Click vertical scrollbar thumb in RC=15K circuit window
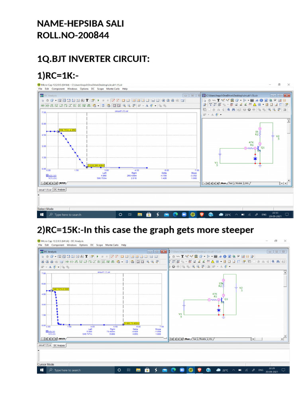This screenshot has height=409, width=306. pyautogui.click(x=285, y=280)
